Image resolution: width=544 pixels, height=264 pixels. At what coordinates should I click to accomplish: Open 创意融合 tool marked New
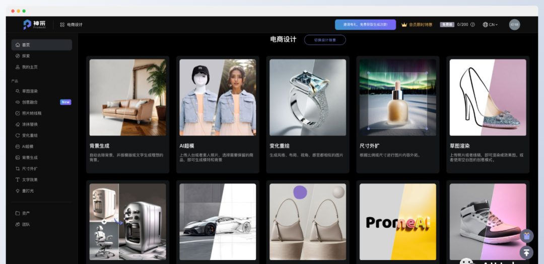point(29,102)
